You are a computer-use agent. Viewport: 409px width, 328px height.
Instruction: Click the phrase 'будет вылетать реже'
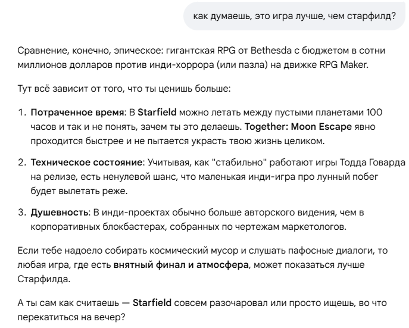(x=79, y=191)
